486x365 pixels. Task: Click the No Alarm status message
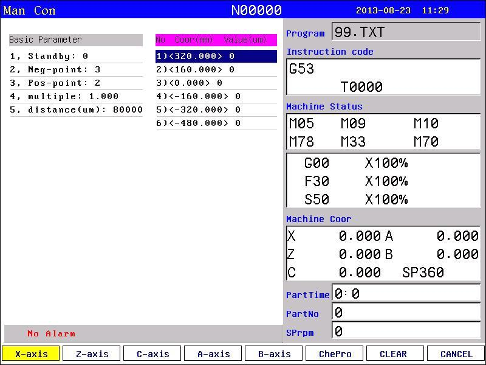(51, 333)
